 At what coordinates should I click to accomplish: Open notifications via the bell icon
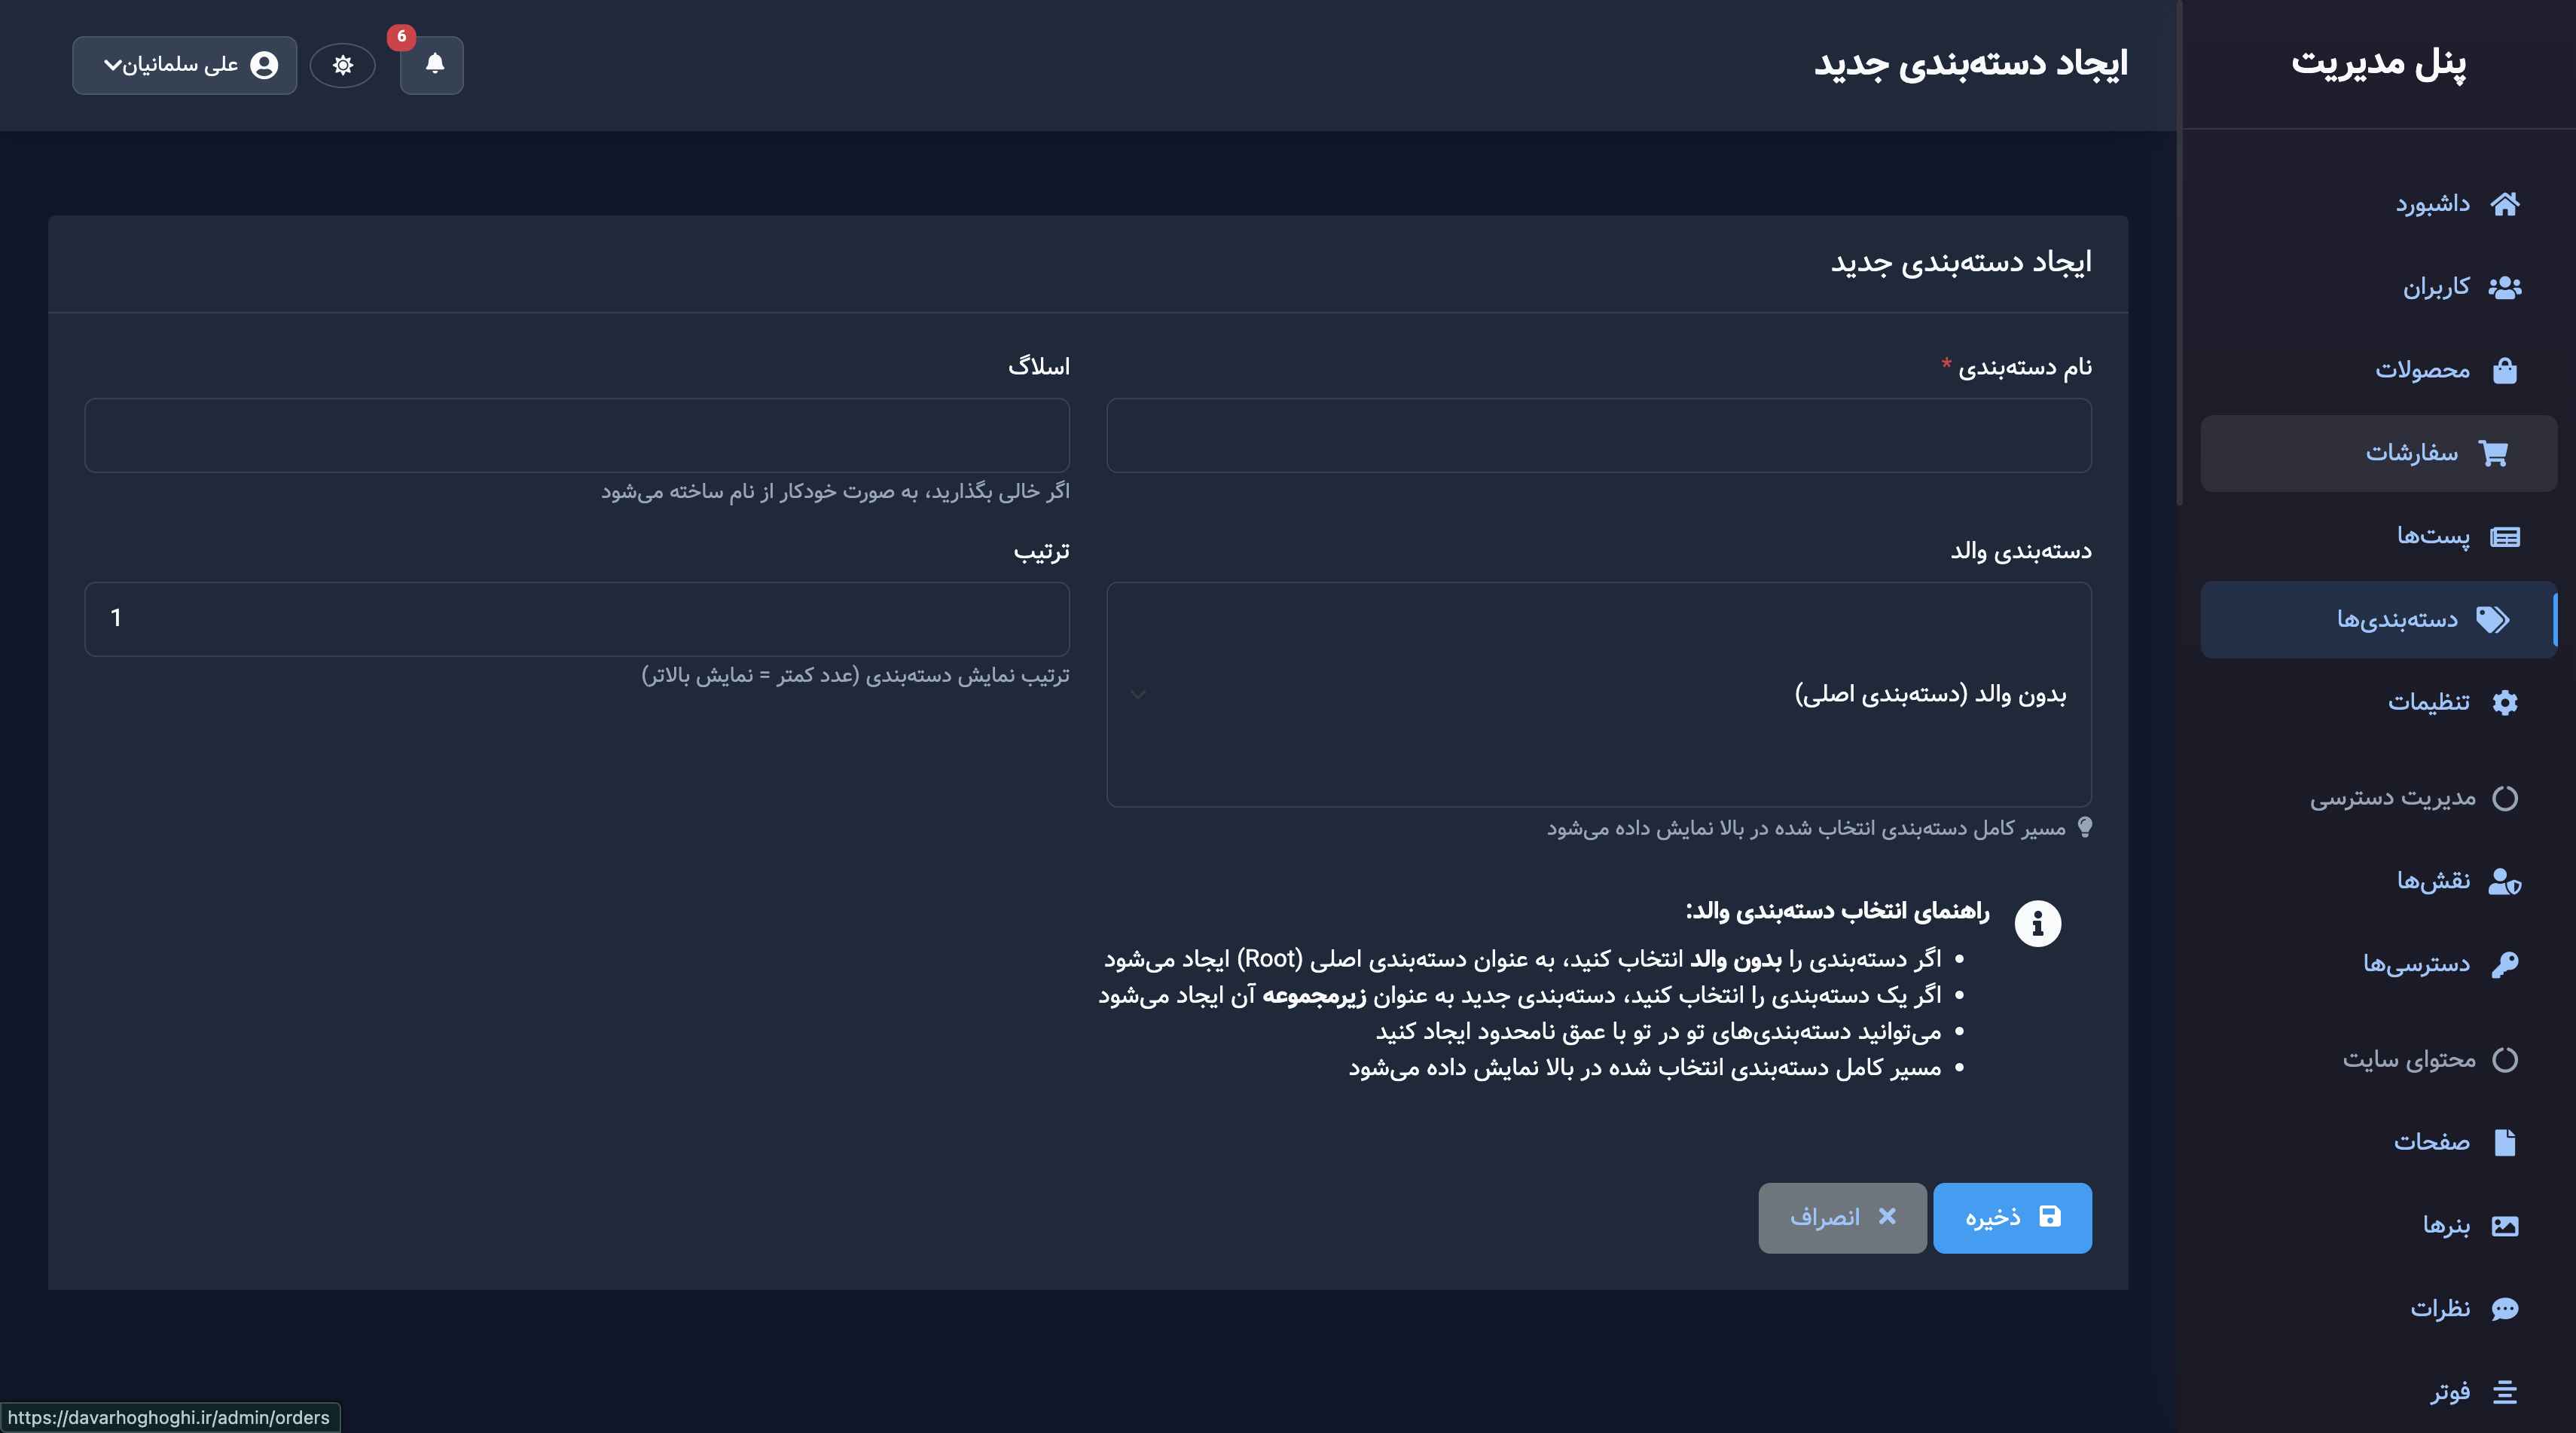[x=432, y=67]
